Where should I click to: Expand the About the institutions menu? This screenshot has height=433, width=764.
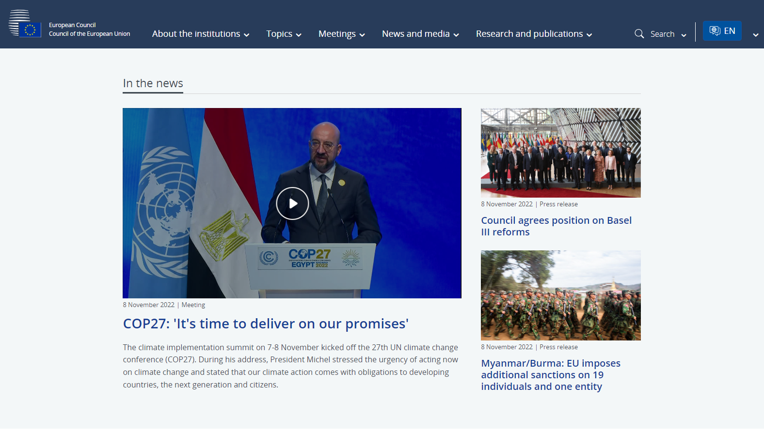[201, 34]
